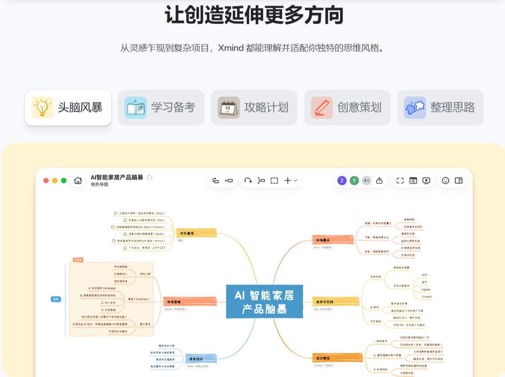Viewport: 505px width, 377px height.
Task: Select the yellow 代办事项 branch topic
Action: point(196,233)
